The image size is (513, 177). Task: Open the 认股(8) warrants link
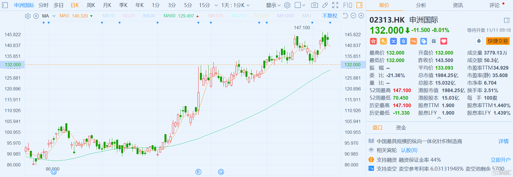(x=409, y=150)
